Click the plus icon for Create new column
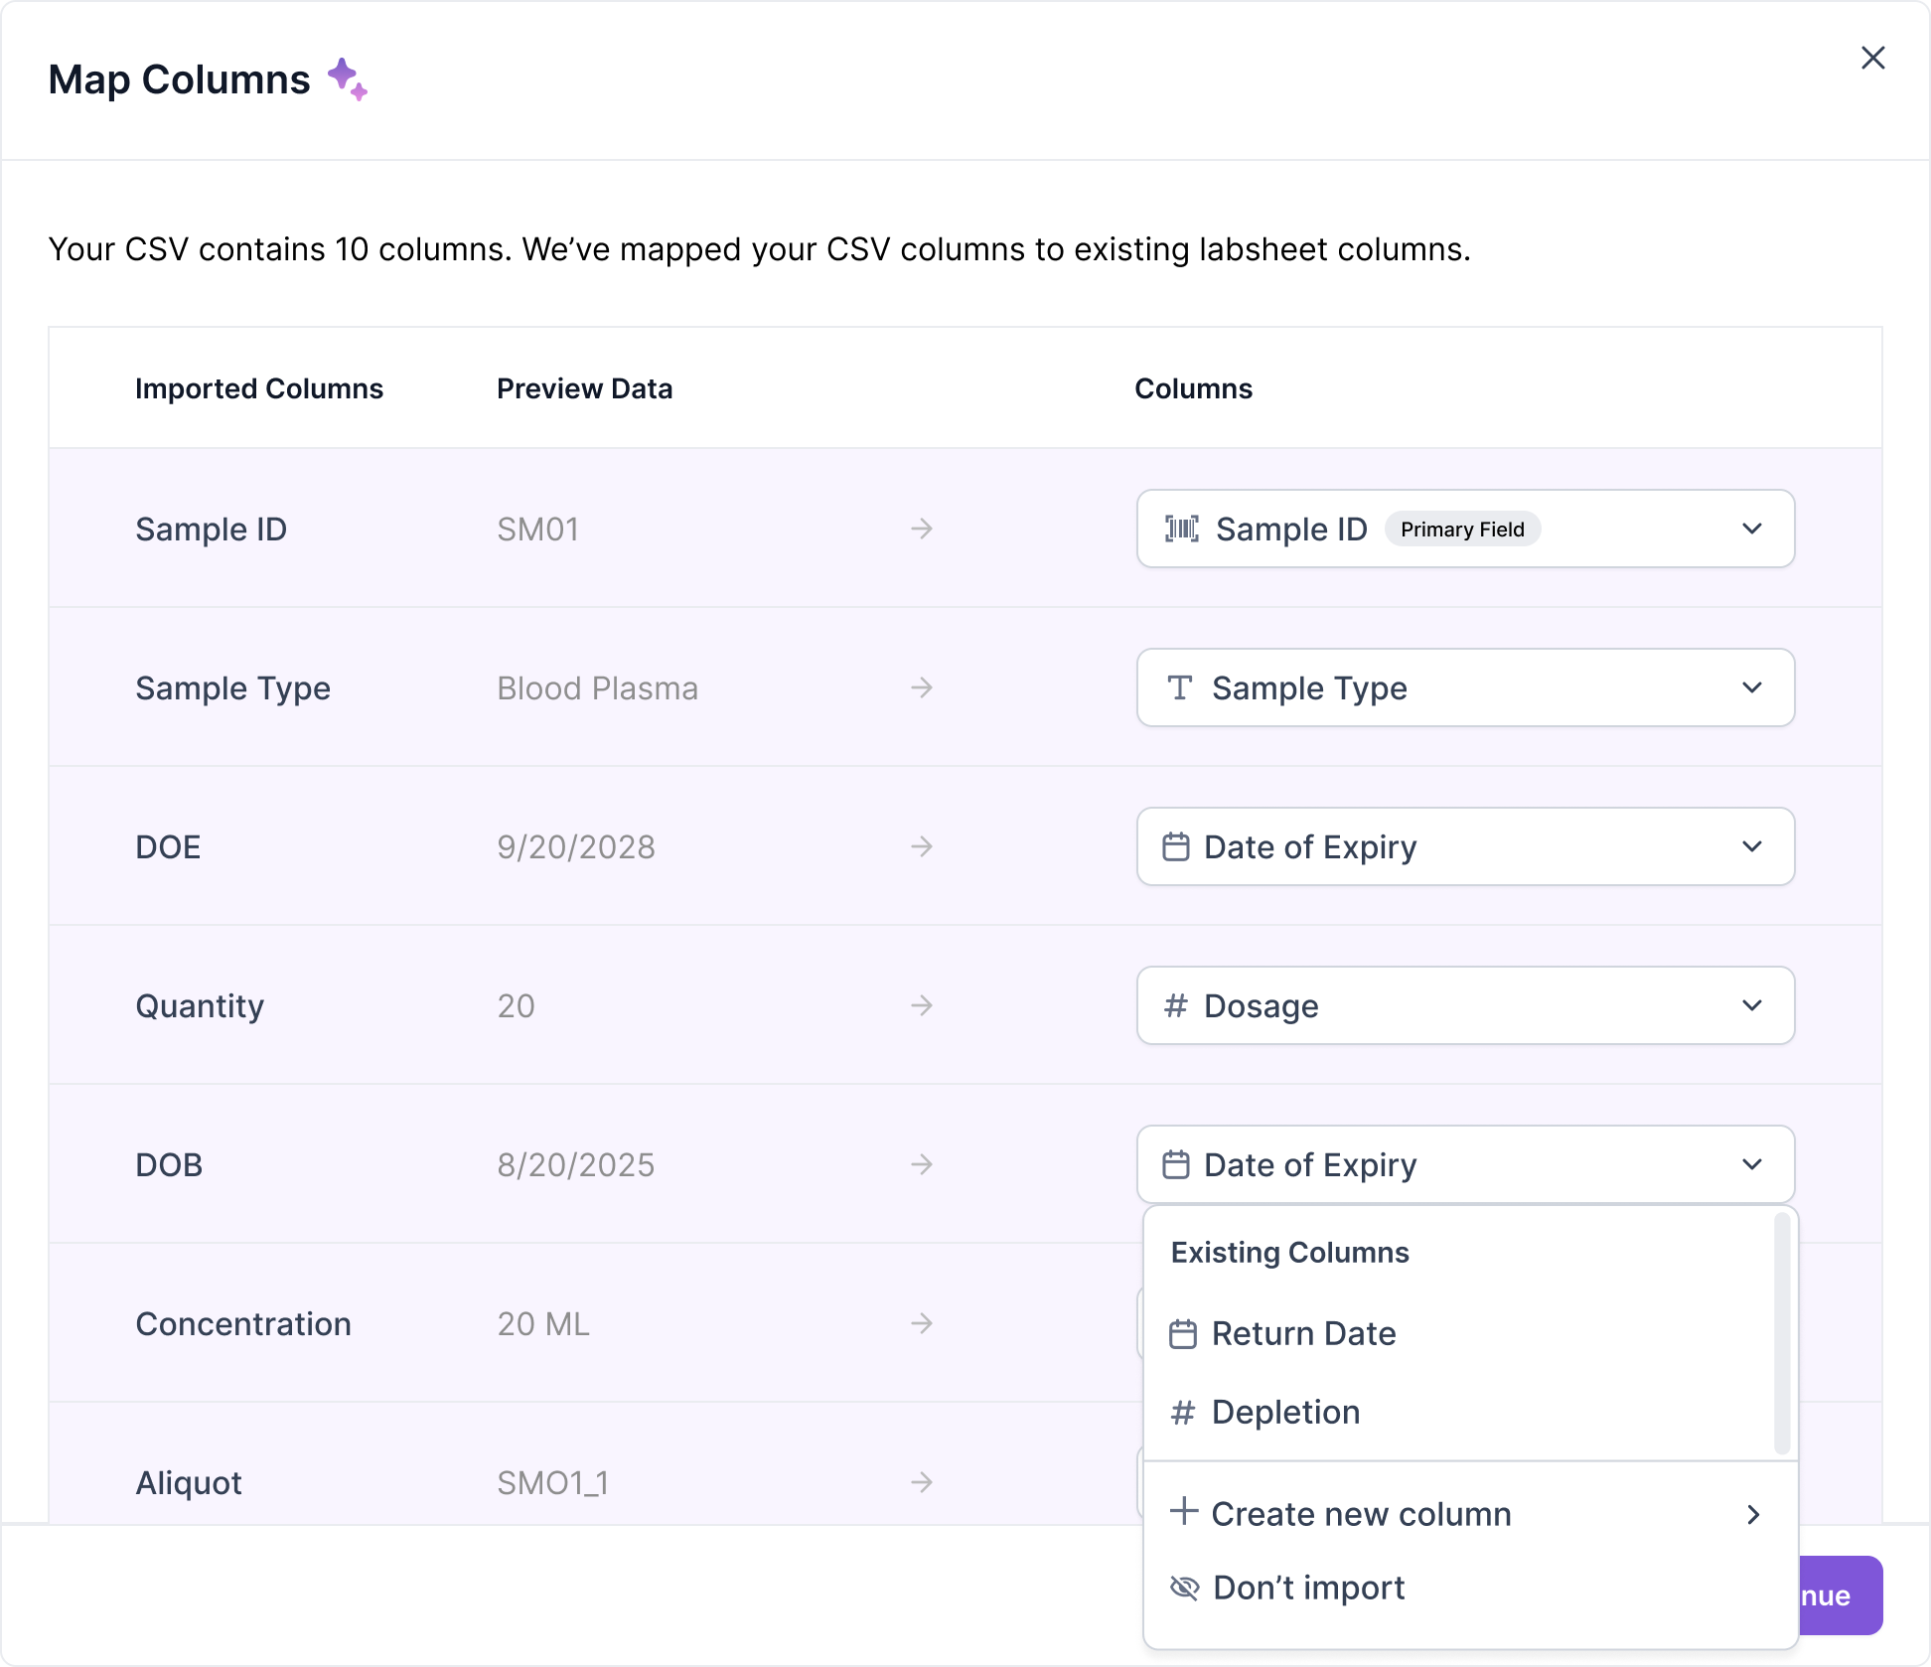Image resolution: width=1931 pixels, height=1667 pixels. point(1183,1511)
